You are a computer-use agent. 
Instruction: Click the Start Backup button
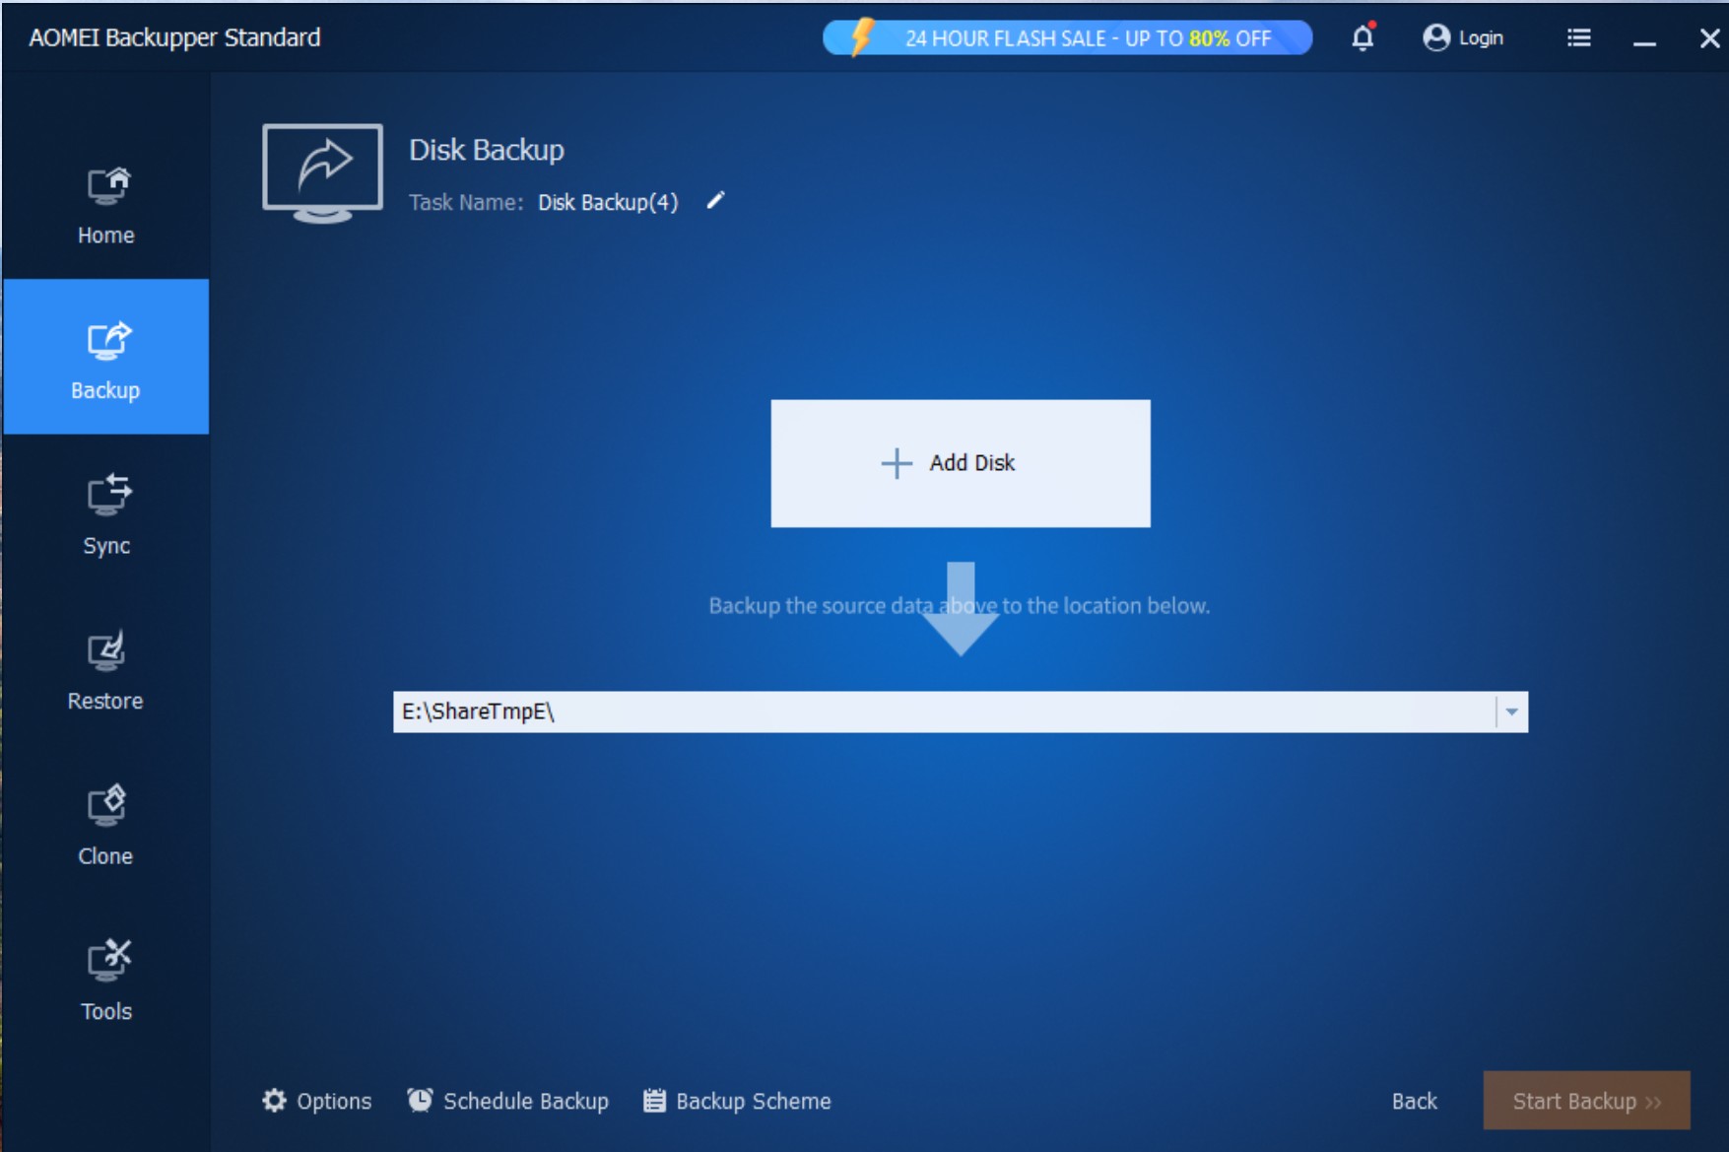pos(1587,1101)
